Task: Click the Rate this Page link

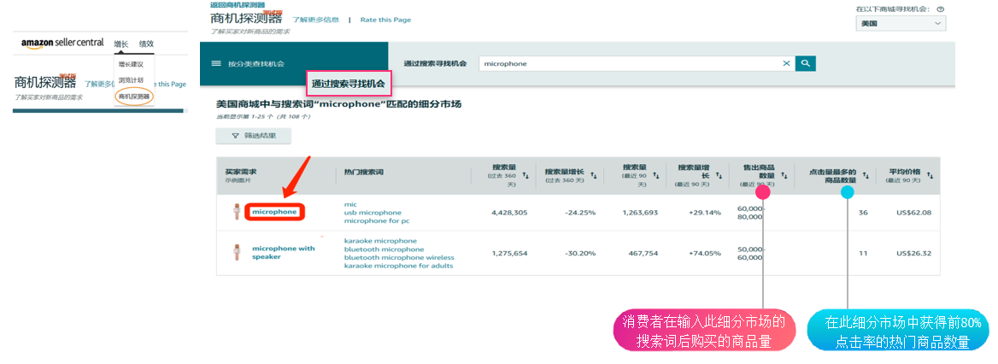Action: point(385,20)
